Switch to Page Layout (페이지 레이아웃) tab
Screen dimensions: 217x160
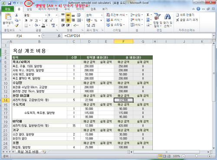(x=48, y=9)
